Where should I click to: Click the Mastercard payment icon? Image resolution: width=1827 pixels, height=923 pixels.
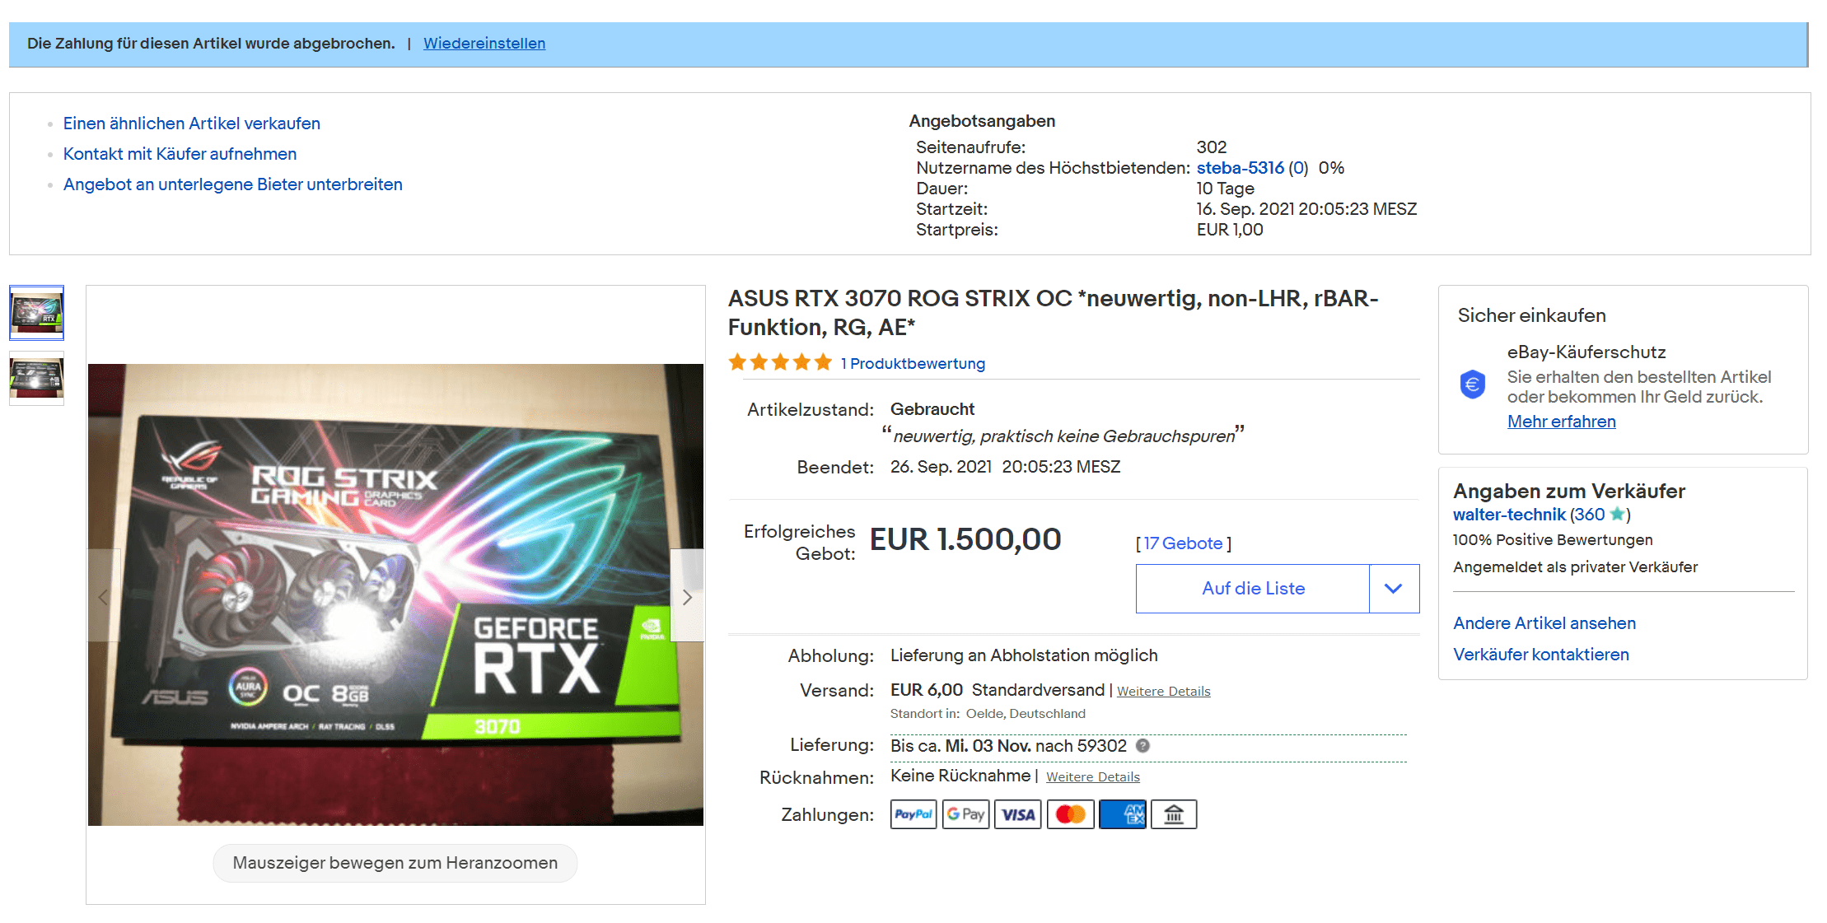point(1070,814)
